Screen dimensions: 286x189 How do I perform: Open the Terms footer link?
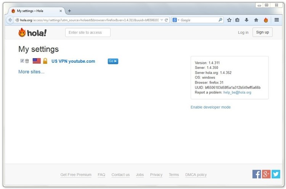(174, 175)
